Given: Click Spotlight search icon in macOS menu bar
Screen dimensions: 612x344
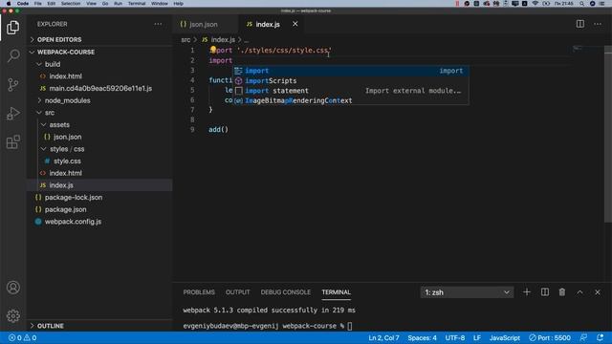Looking at the screenshot, I should pyautogui.click(x=581, y=4).
